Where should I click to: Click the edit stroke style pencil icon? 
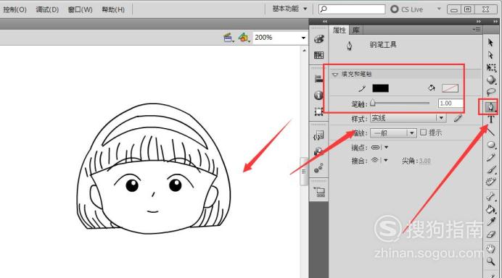458,118
